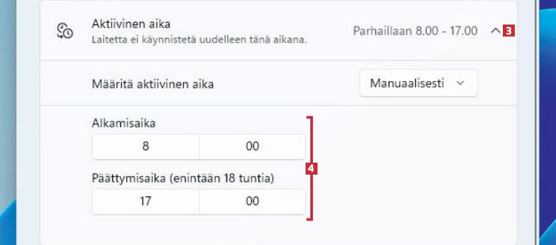
Task: Click the Aktiivinen aika heading text
Action: (132, 24)
